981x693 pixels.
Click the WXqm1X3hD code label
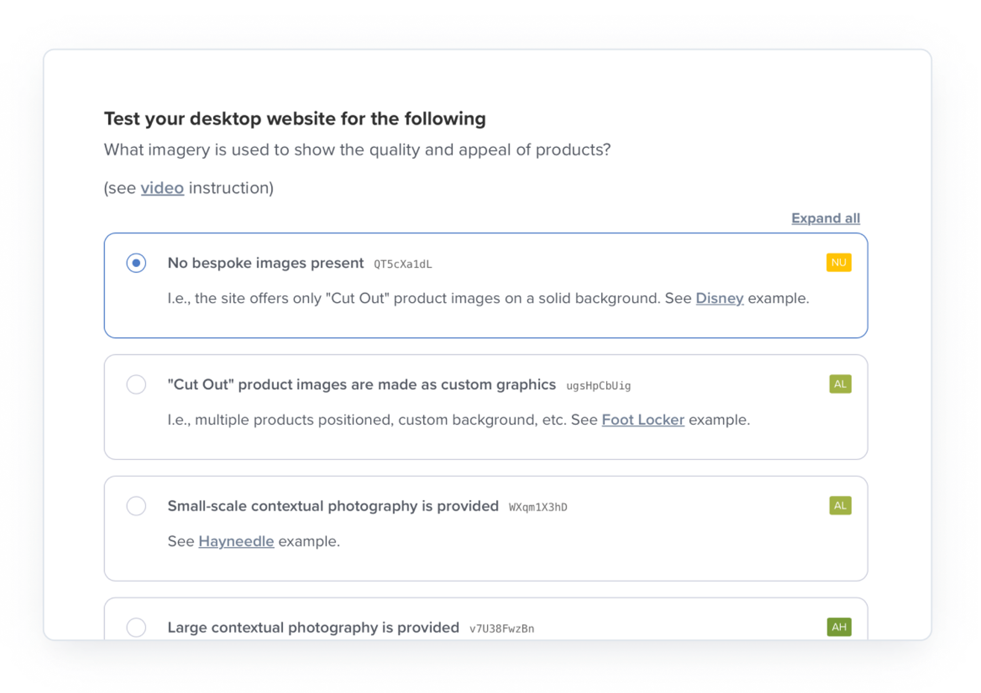538,507
